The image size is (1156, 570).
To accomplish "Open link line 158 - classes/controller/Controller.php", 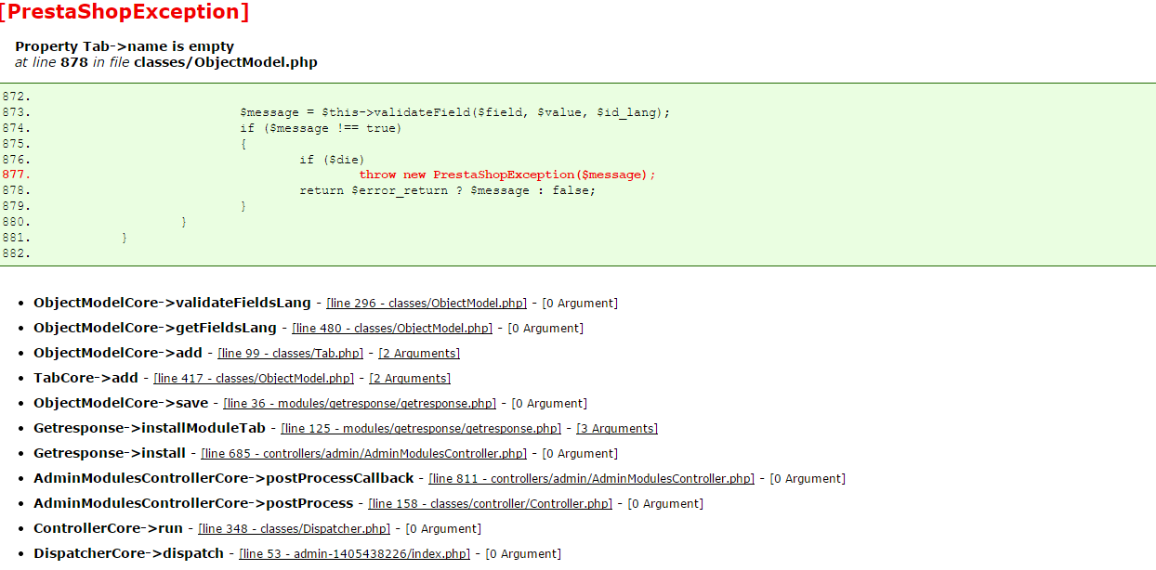I will [491, 504].
